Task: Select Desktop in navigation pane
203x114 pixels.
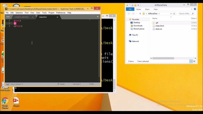Action: 137,22
